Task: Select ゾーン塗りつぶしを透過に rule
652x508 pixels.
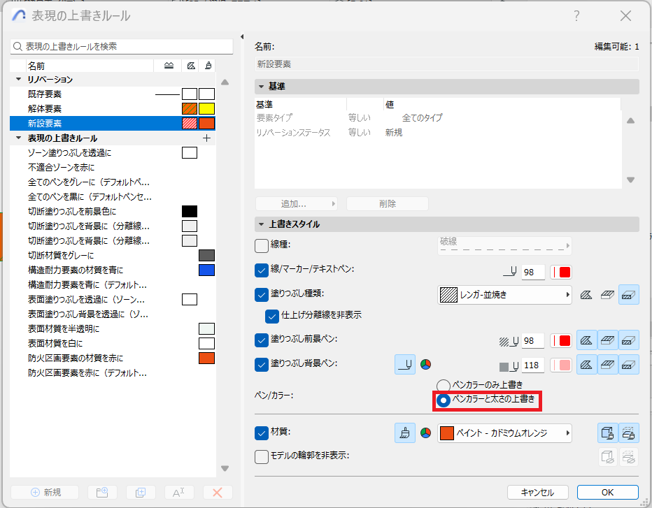Action: (x=112, y=153)
